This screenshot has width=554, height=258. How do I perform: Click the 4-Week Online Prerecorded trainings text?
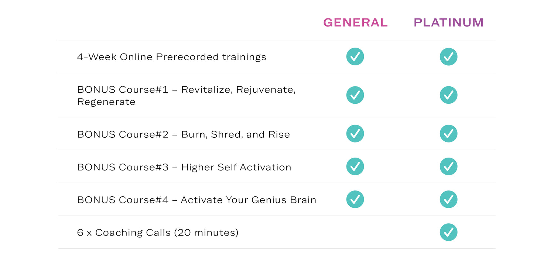click(171, 57)
